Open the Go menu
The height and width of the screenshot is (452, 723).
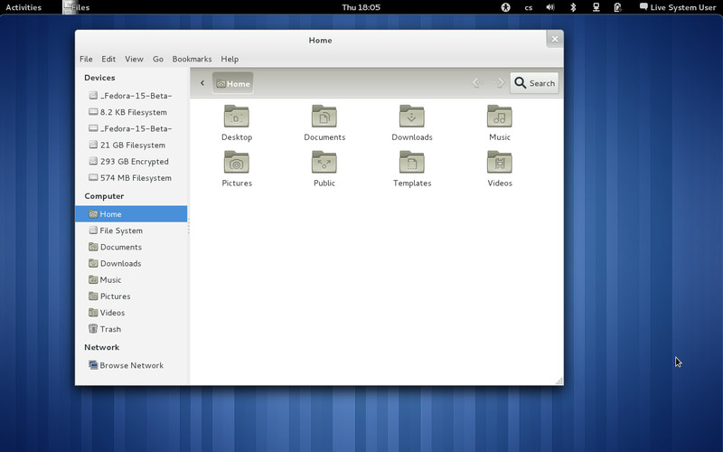157,59
